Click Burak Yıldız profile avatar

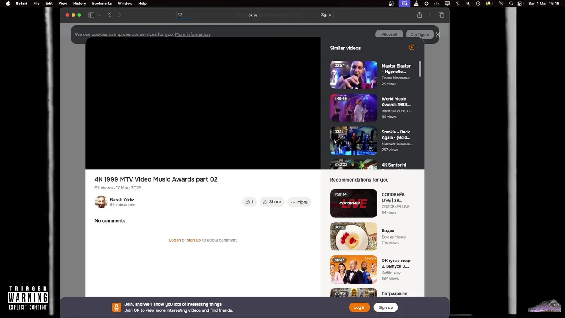coord(101,202)
